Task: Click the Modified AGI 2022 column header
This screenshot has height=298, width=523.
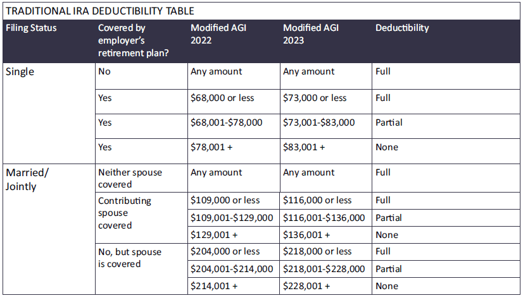Action: 215,34
